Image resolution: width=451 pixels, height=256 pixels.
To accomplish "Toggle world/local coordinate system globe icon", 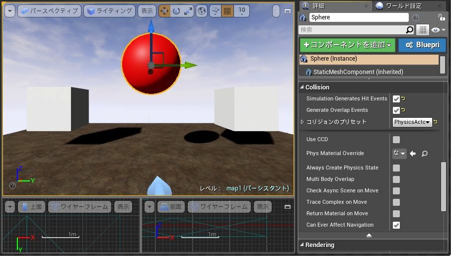I will tap(202, 11).
